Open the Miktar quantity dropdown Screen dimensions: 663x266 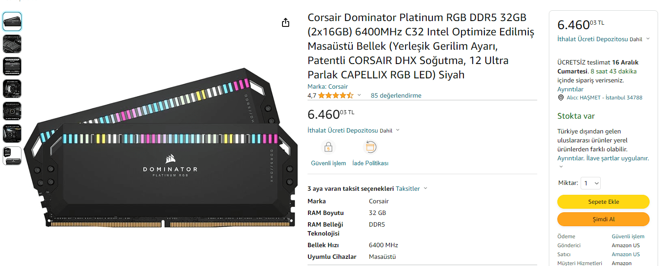point(590,183)
